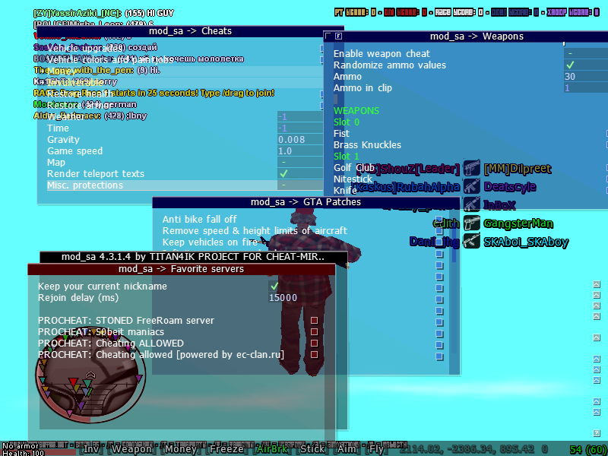The image size is (608, 456).
Task: Edit the Gravity value 0.008
Action: point(299,140)
